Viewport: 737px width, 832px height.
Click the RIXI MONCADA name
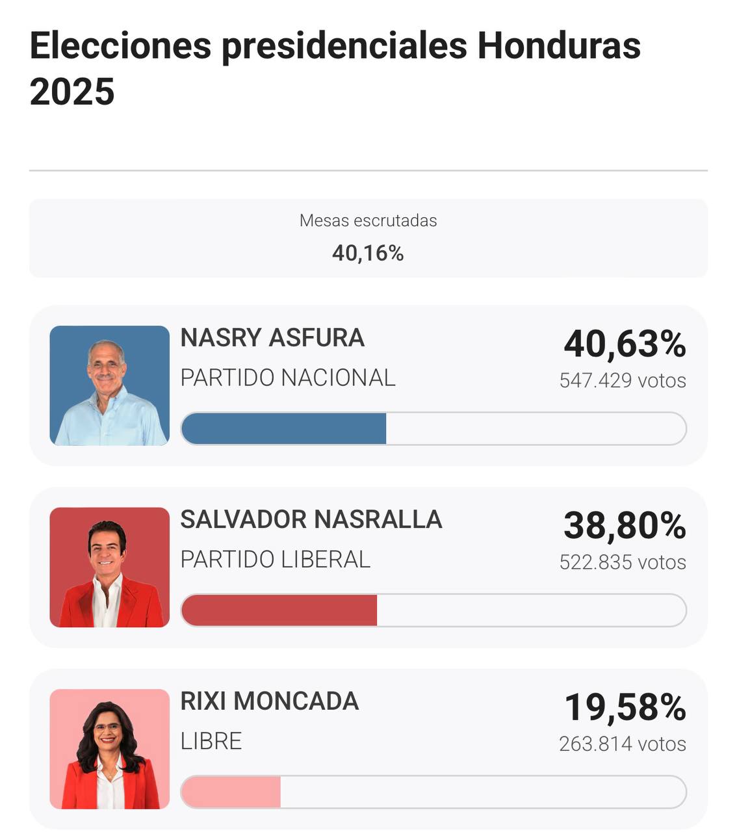[x=269, y=701]
